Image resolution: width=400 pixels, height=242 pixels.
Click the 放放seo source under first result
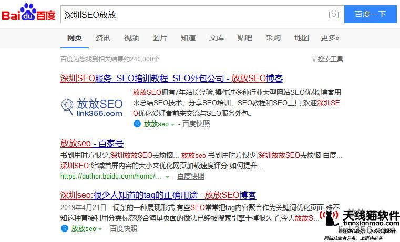156,124
